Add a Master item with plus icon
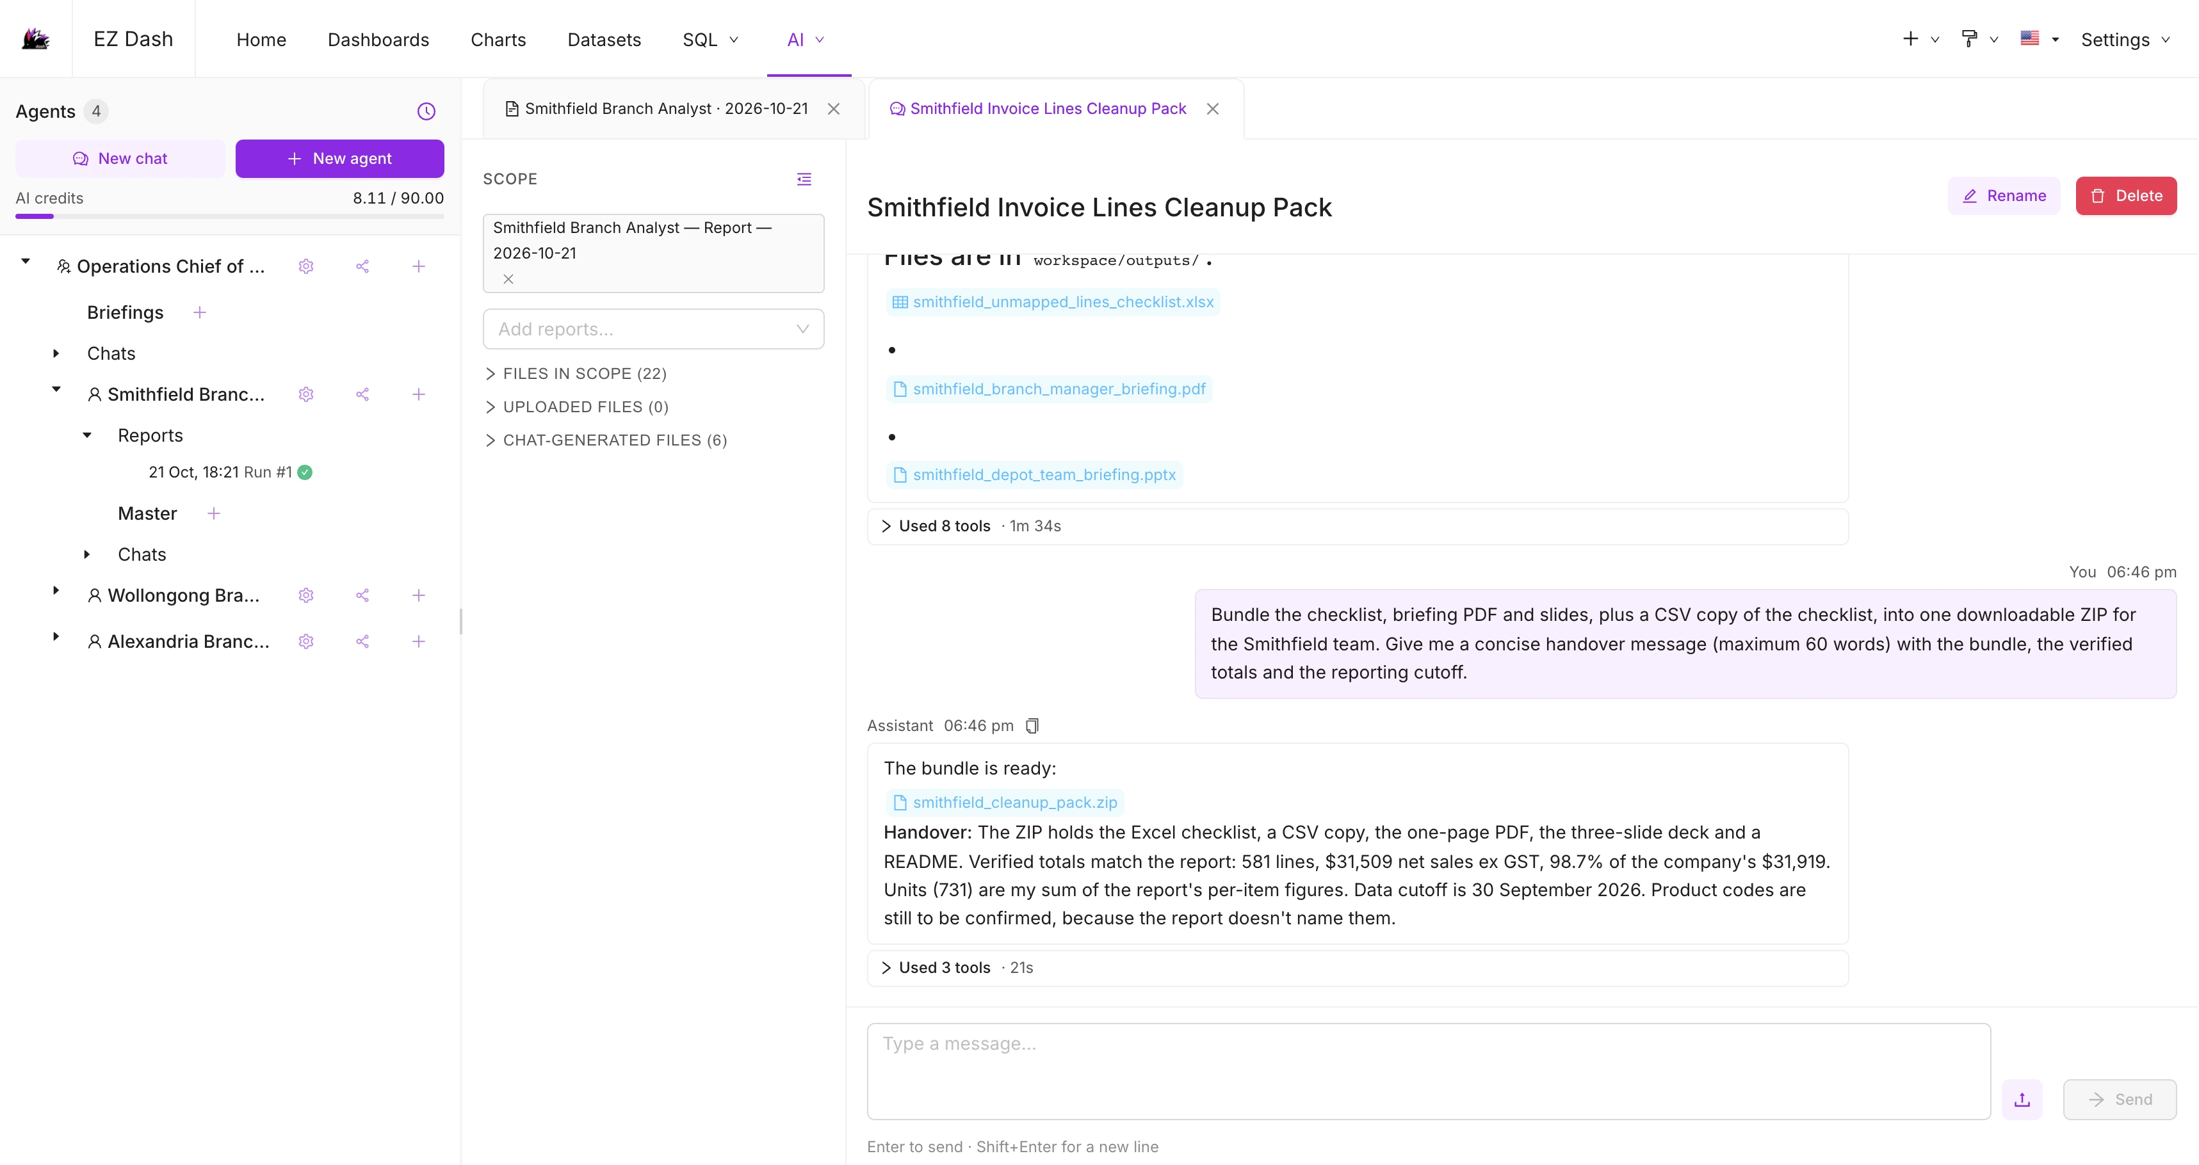 click(x=215, y=513)
